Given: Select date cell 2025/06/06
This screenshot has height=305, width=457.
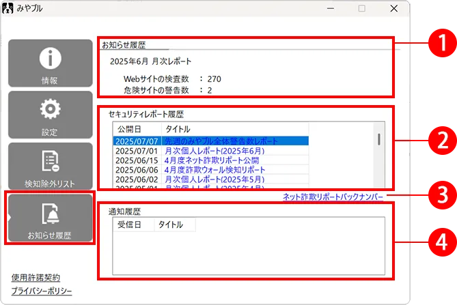Looking at the screenshot, I should point(137,170).
